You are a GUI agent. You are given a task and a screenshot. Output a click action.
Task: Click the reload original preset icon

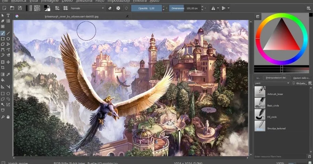(126, 8)
